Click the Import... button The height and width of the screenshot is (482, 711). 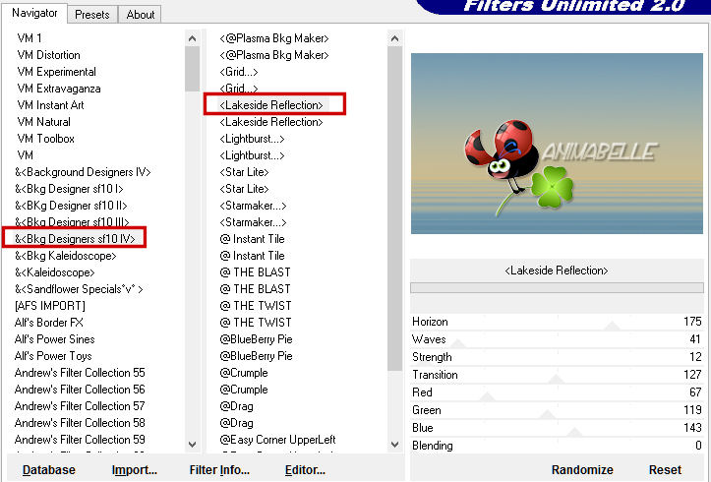[x=134, y=470]
